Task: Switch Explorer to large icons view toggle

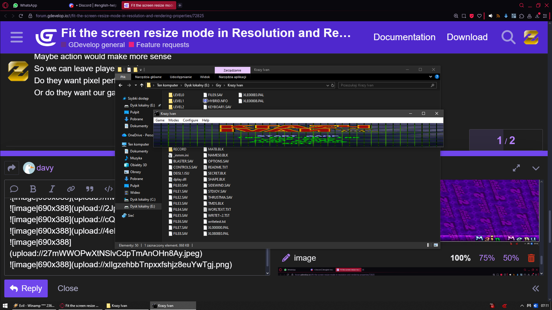Action: [x=436, y=245]
